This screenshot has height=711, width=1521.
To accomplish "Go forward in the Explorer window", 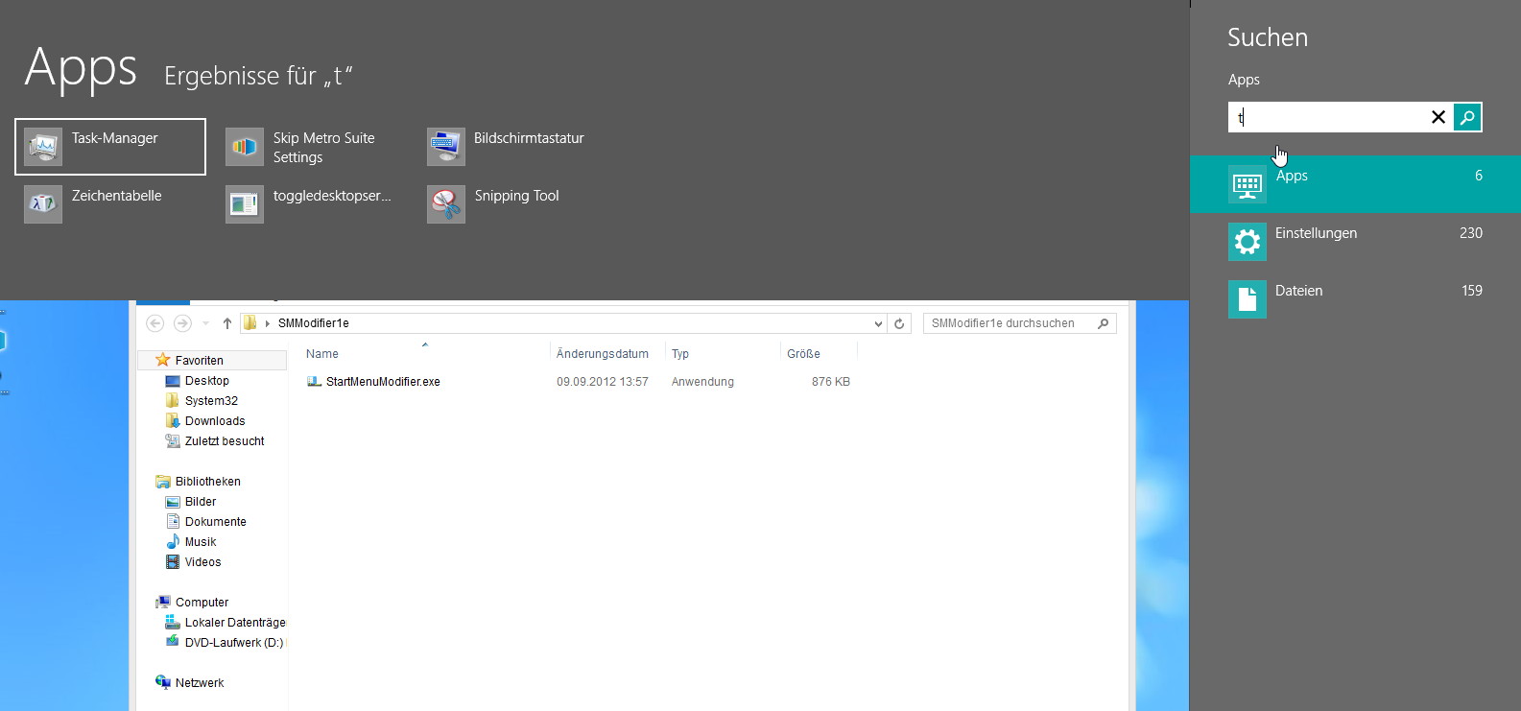I will point(182,323).
